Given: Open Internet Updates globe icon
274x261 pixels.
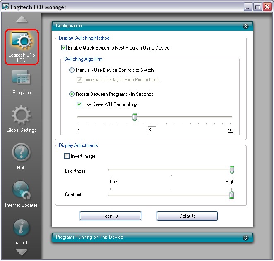Looking at the screenshot, I should (22, 190).
